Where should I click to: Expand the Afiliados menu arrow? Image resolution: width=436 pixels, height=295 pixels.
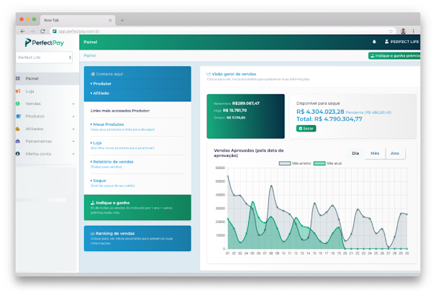(x=73, y=129)
